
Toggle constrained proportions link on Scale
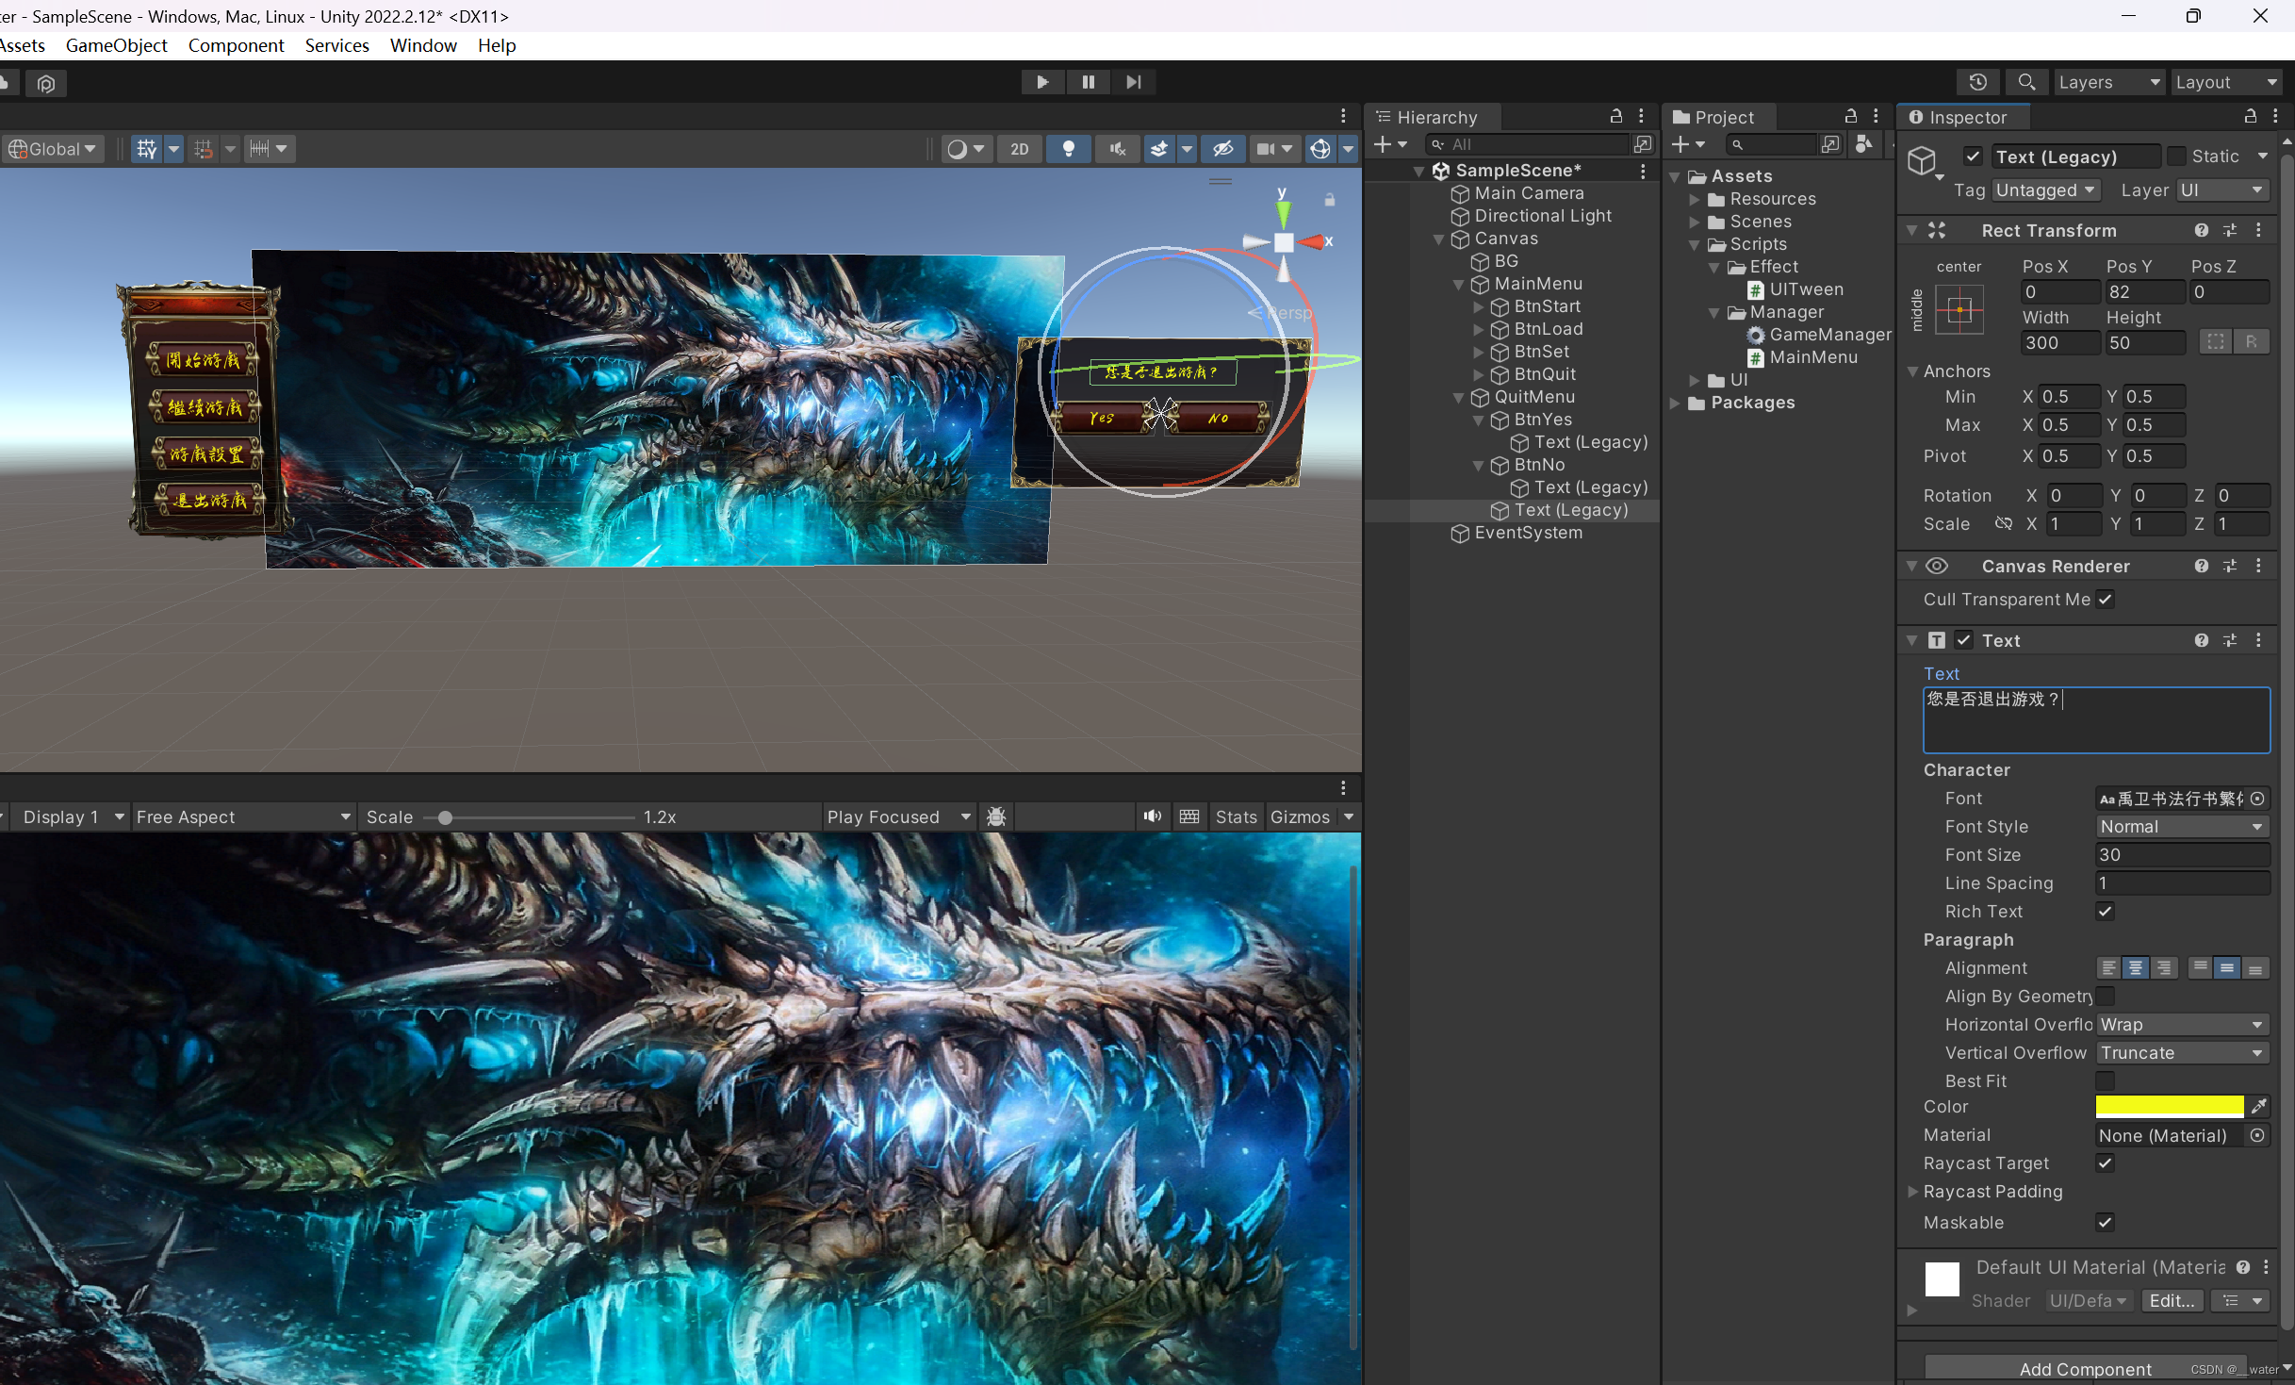tap(2003, 524)
